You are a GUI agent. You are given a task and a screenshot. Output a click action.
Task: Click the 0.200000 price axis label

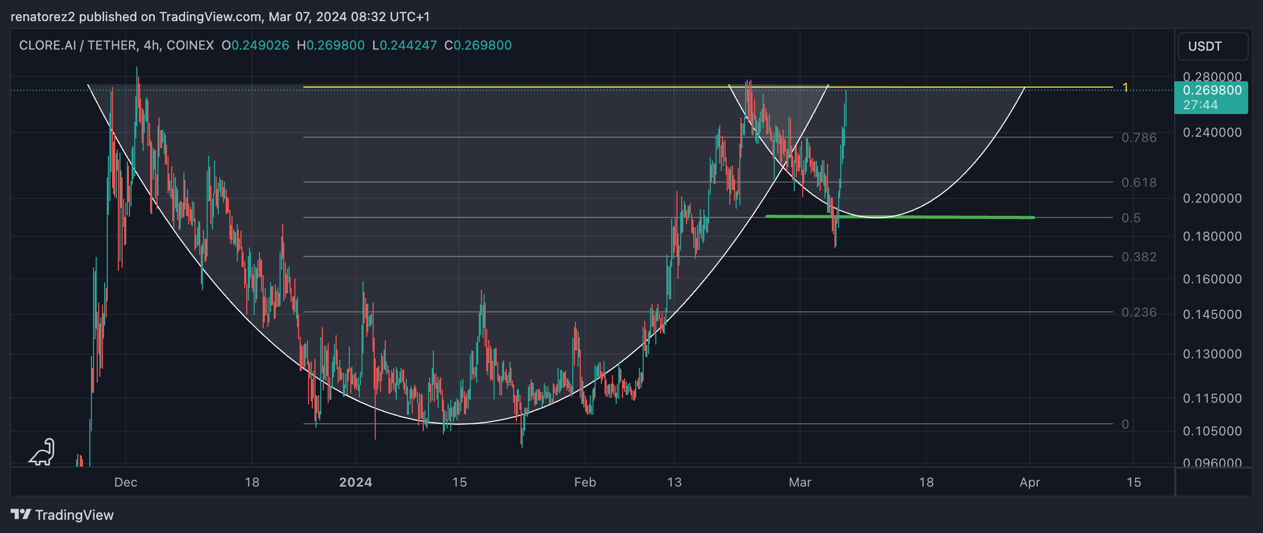click(1212, 198)
